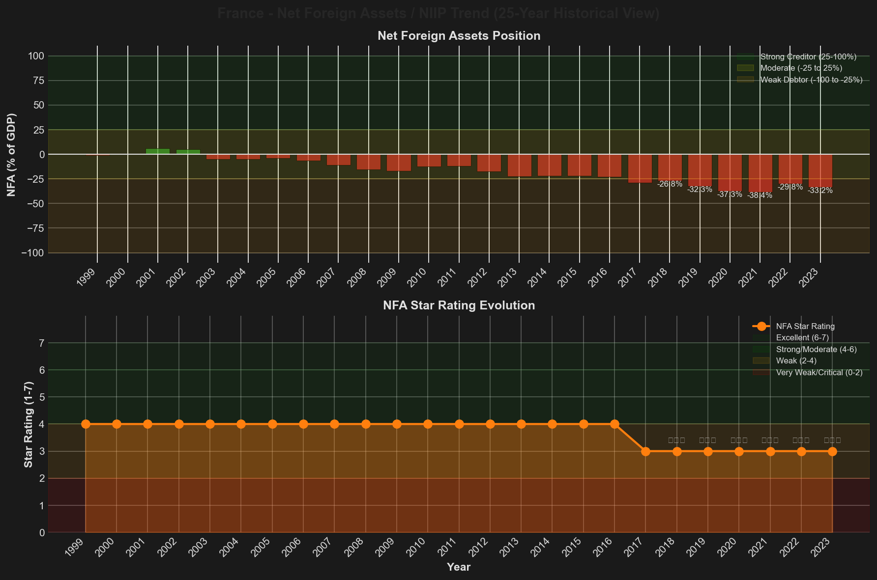Select the 2016 star rating data point
Image resolution: width=877 pixels, height=580 pixels.
614,424
